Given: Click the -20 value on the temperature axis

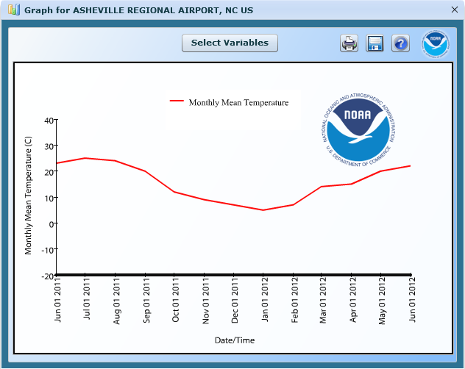Looking at the screenshot, I should coord(48,276).
